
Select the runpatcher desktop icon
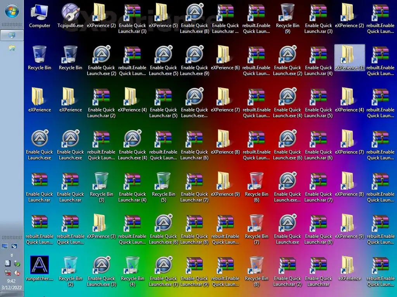[x=40, y=269]
